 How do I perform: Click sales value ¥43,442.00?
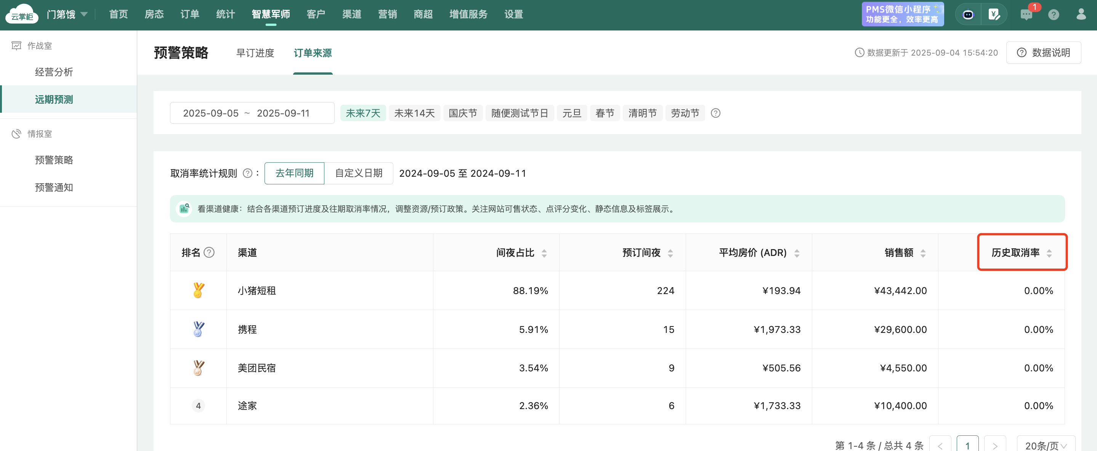pyautogui.click(x=900, y=291)
